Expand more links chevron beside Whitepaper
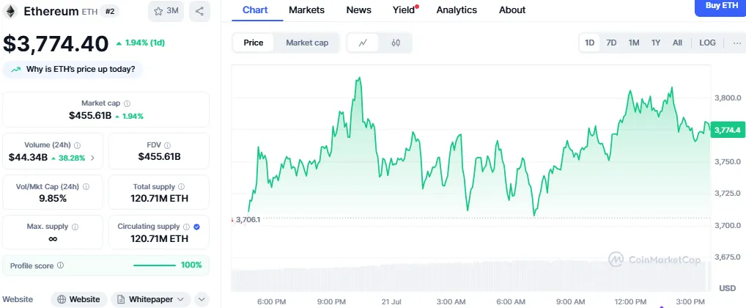This screenshot has height=308, width=746. click(x=202, y=299)
